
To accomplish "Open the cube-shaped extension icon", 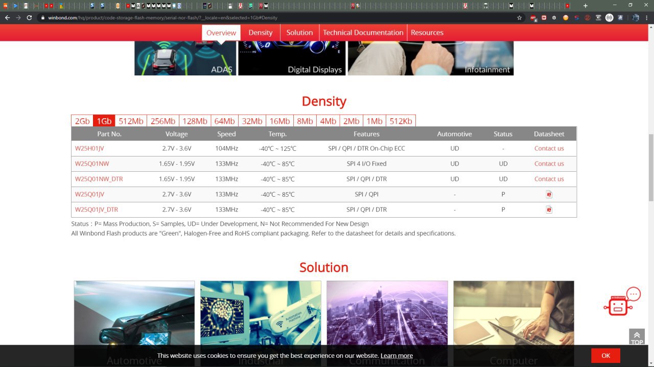I will coord(554,17).
